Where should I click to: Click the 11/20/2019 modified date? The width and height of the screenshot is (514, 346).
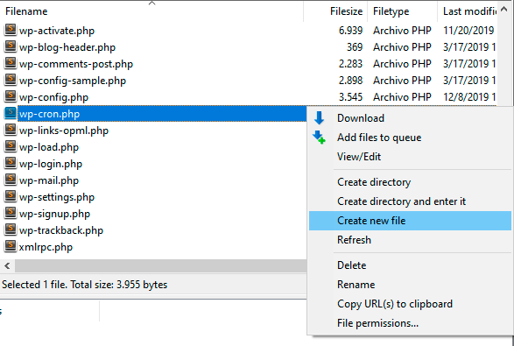click(x=468, y=31)
